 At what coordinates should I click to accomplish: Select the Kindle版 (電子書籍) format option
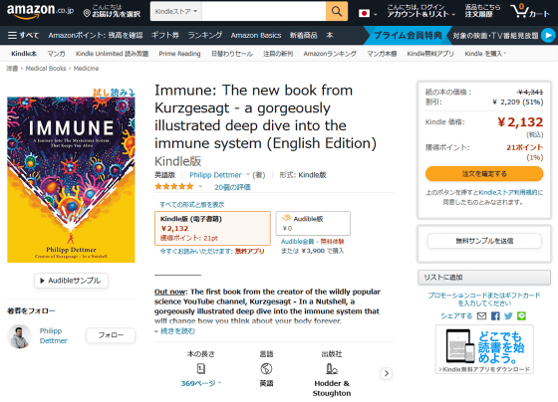pos(212,228)
